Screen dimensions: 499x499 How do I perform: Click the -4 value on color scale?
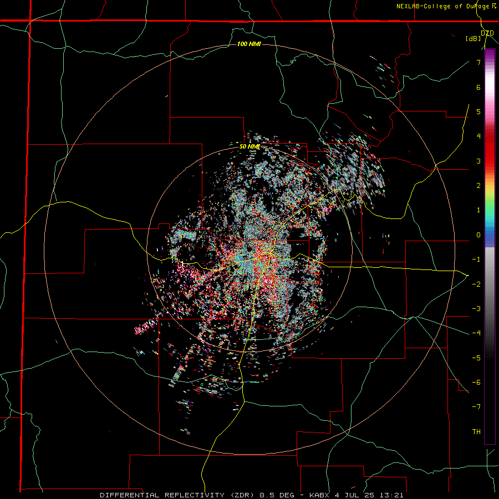476,333
